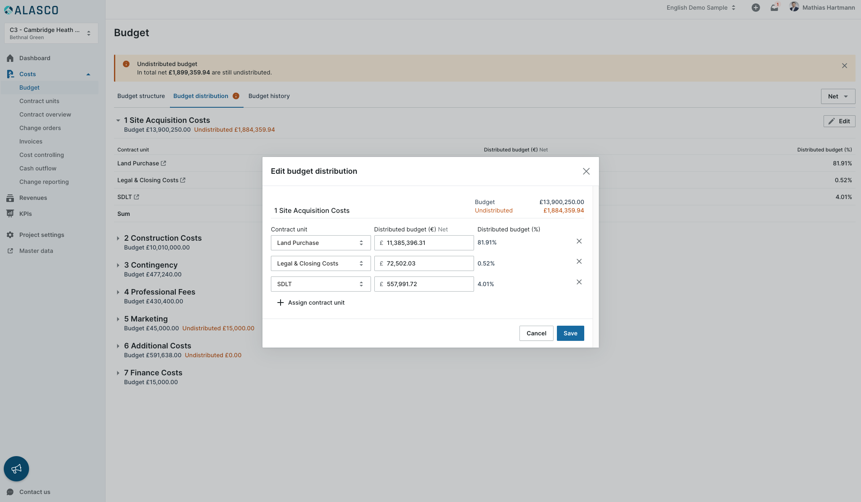The image size is (861, 502).
Task: Click the add plus icon in top bar
Action: (755, 8)
